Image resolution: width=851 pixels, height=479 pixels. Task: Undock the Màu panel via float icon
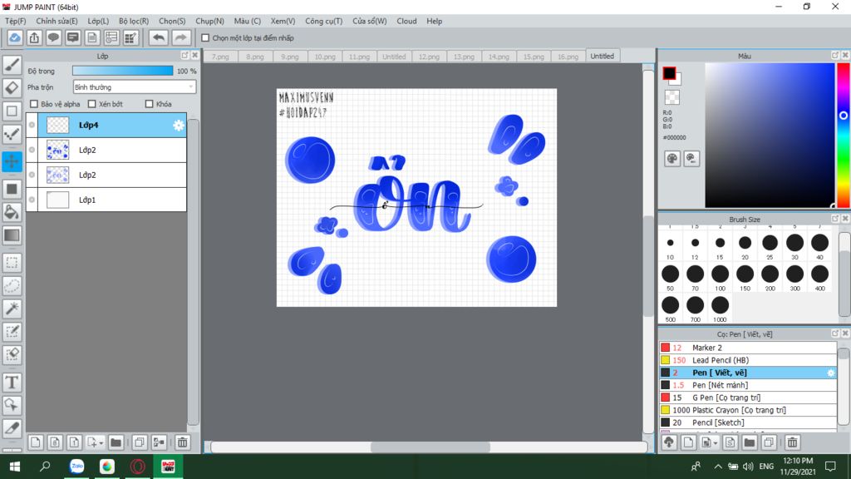click(835, 56)
